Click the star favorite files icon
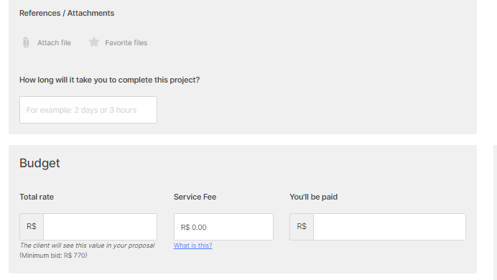497x280 pixels. click(x=94, y=42)
